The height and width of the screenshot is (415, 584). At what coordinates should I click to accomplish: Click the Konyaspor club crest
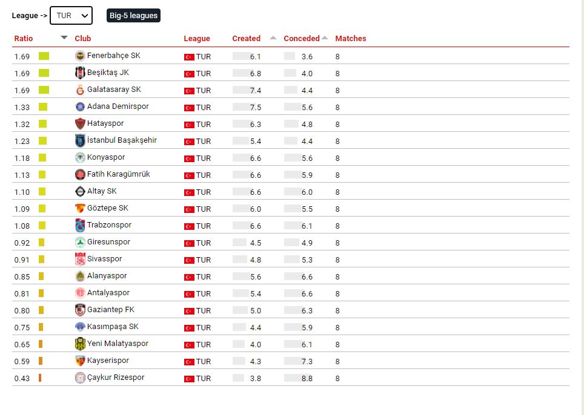pyautogui.click(x=80, y=158)
